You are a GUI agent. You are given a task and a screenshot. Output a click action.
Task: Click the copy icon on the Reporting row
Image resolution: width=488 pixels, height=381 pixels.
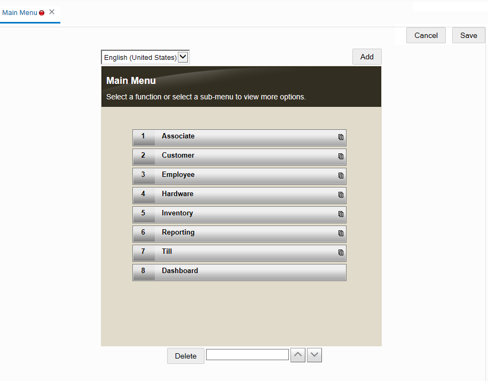[x=341, y=234]
